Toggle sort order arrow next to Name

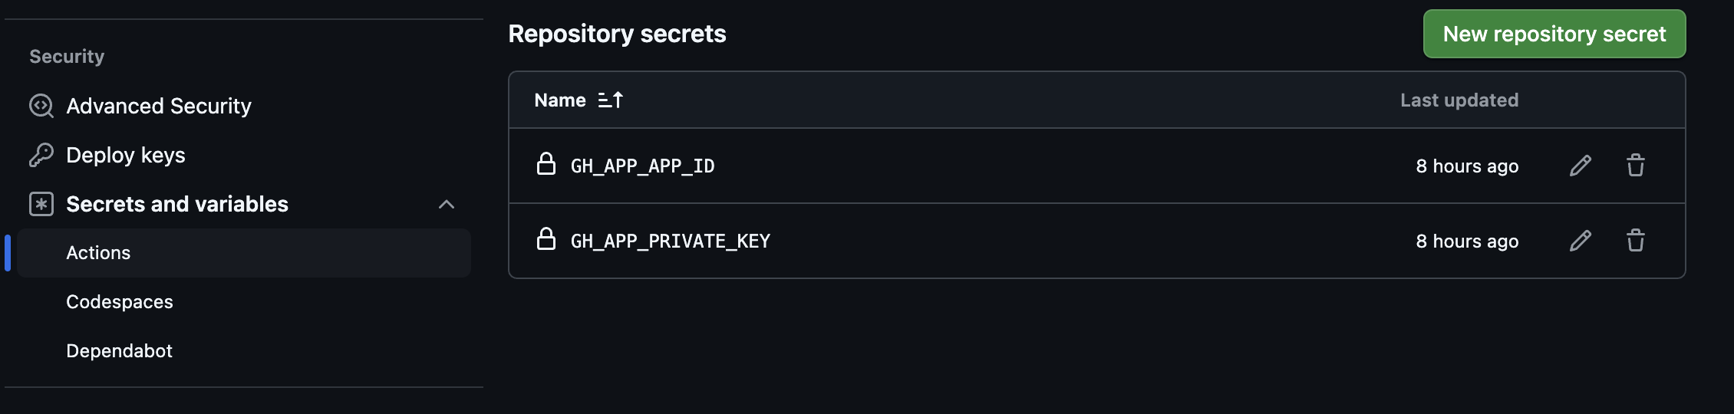[x=611, y=100]
